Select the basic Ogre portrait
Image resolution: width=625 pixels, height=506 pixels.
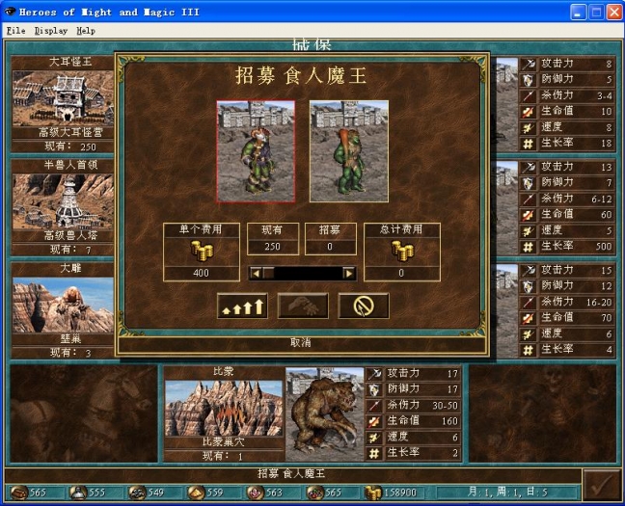[349, 151]
